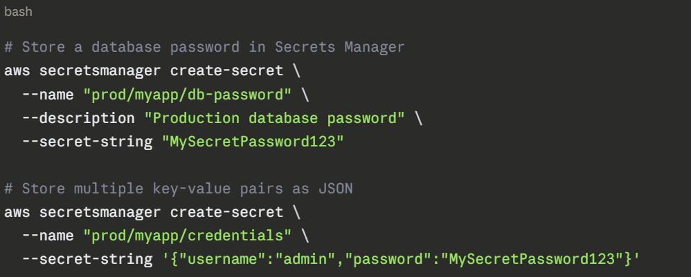Select the "Production database password" string

pyautogui.click(x=274, y=117)
